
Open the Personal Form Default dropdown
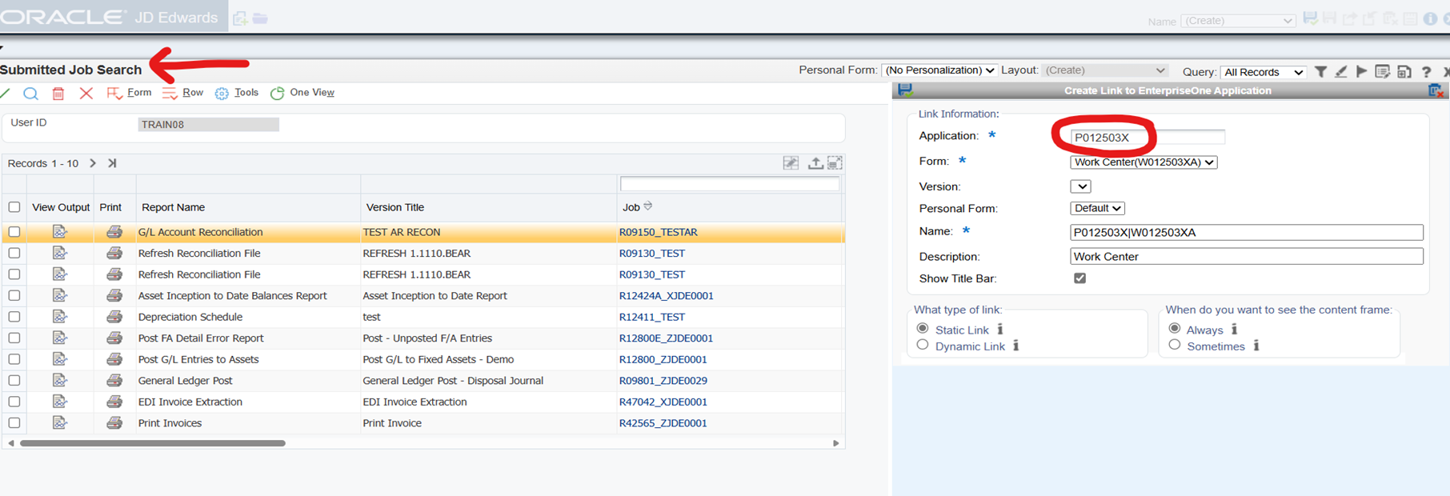(x=1097, y=209)
